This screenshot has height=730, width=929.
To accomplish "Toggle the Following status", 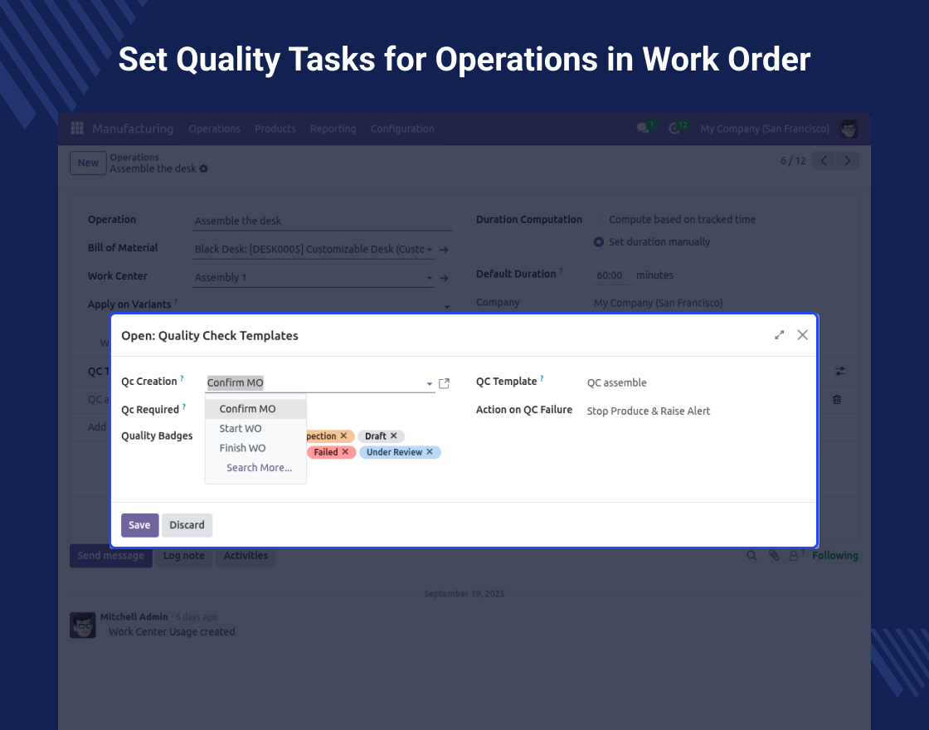I will (x=834, y=555).
